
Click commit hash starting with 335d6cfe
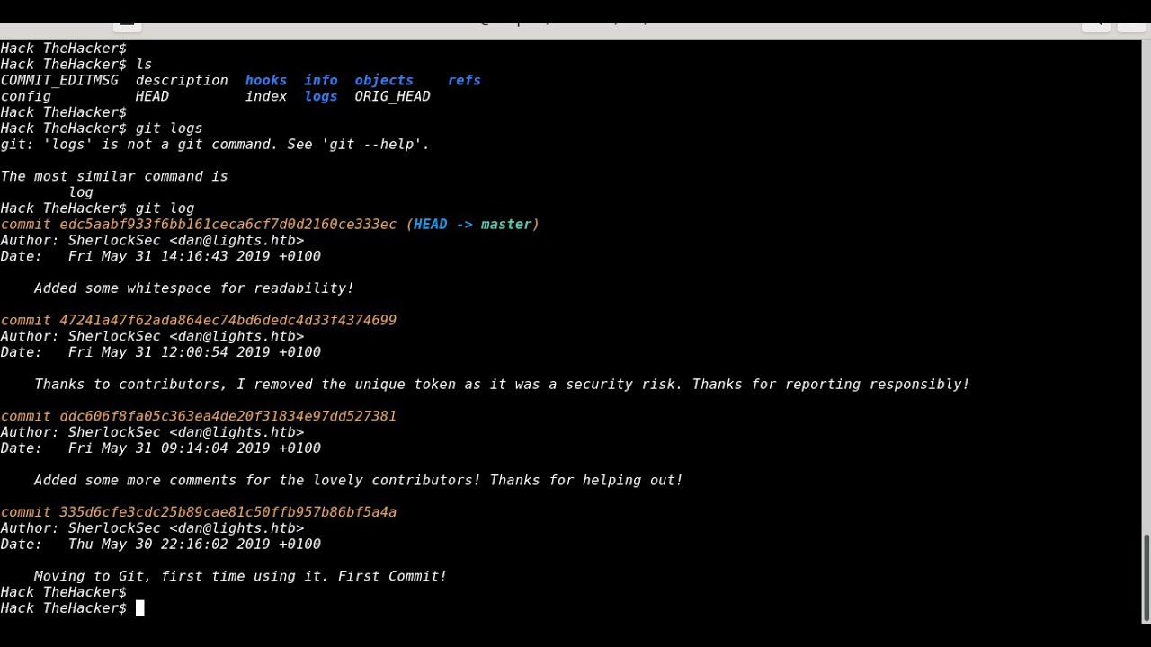(228, 512)
